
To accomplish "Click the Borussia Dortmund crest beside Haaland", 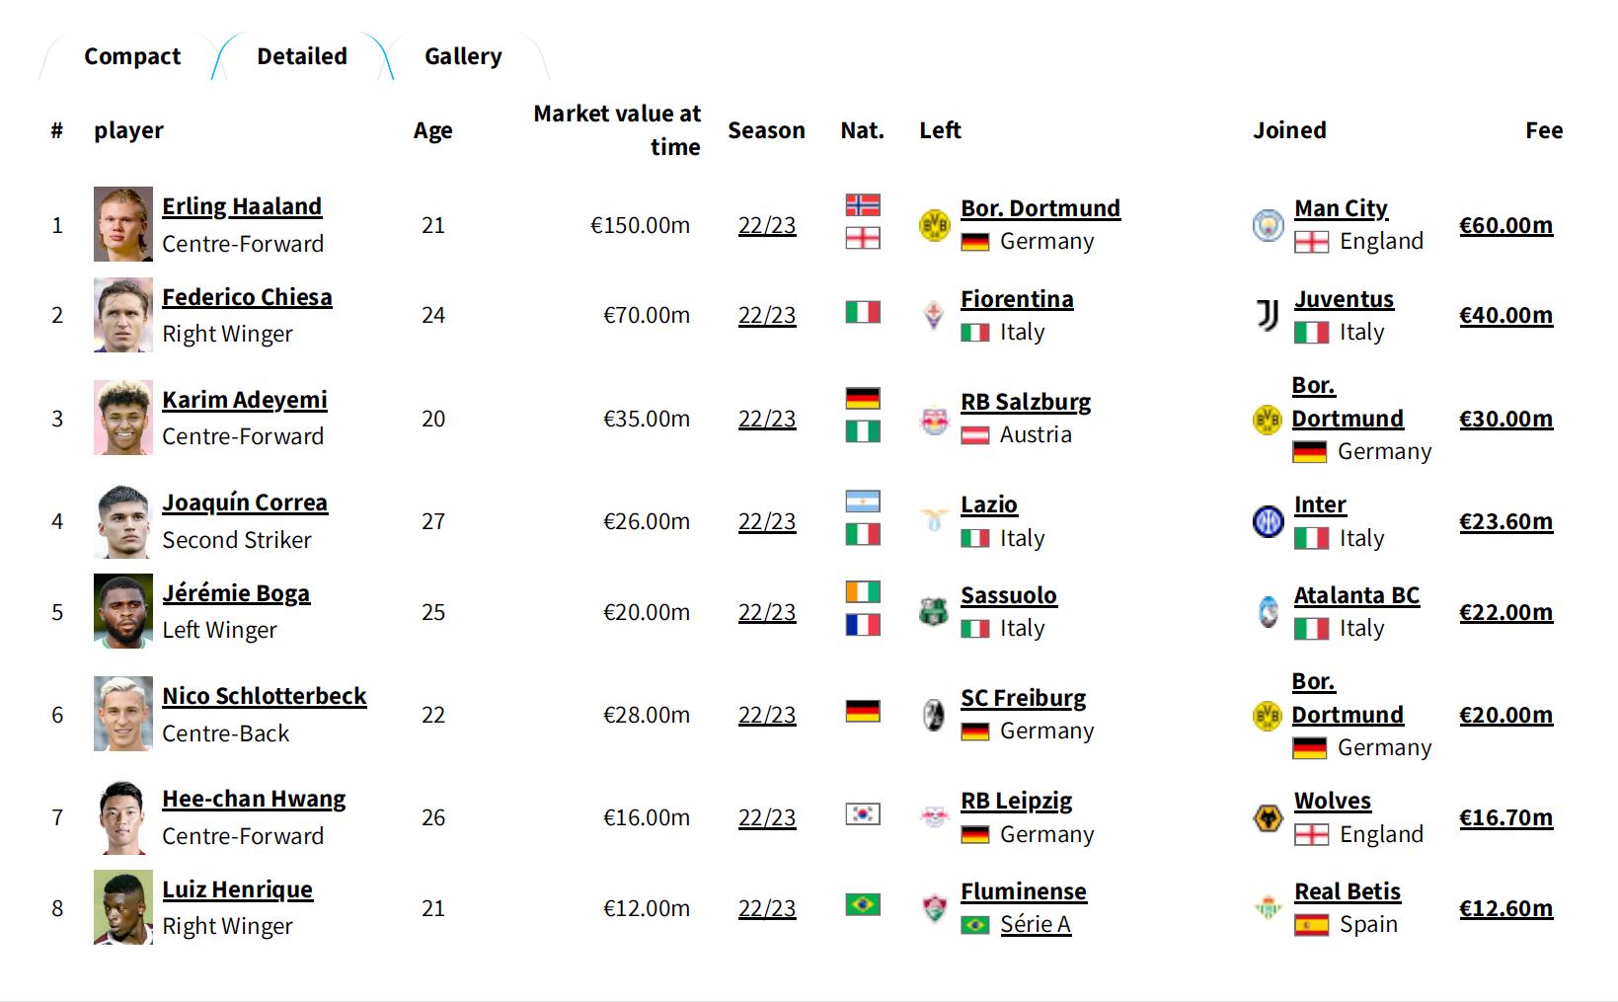I will point(934,225).
